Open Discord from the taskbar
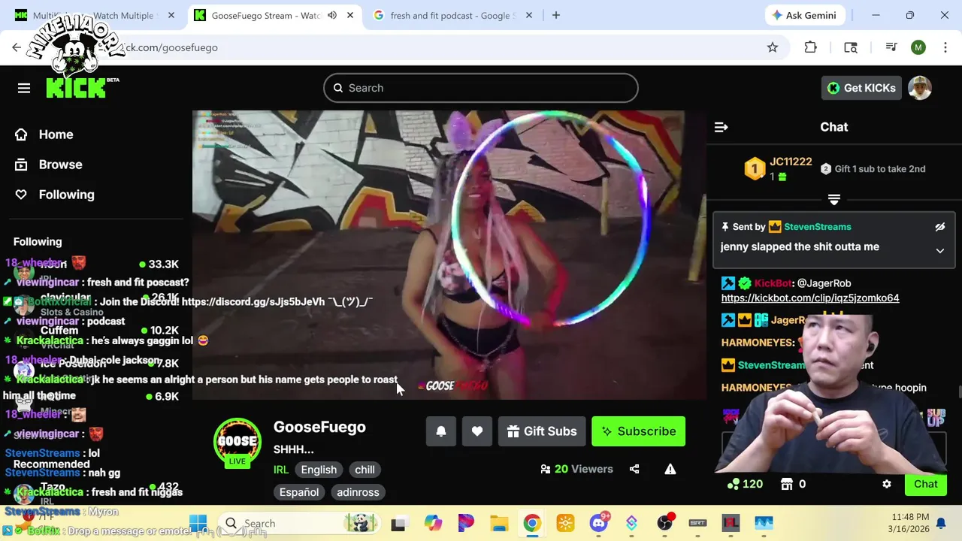The image size is (962, 541). pyautogui.click(x=599, y=523)
